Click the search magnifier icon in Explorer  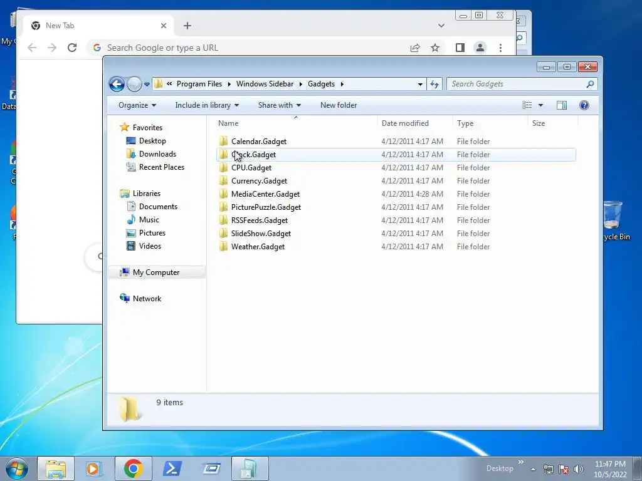[590, 84]
